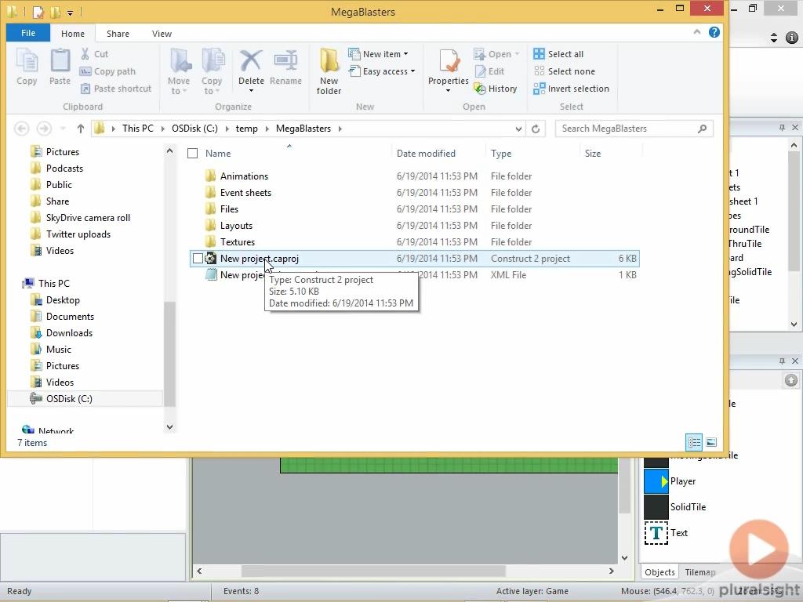Select Cut in the Clipboard group
Screen dimensions: 803x602
(95, 54)
